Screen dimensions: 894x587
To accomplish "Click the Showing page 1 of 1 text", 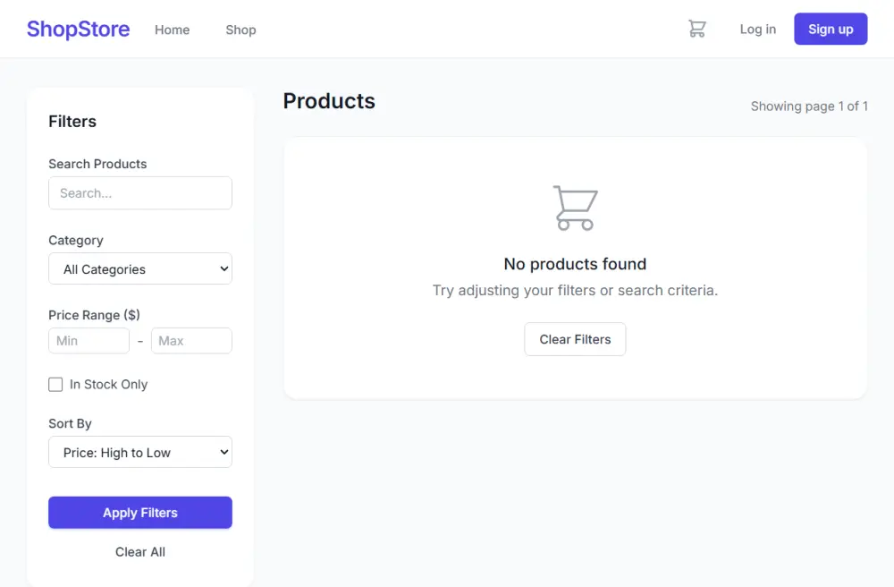I will [x=809, y=106].
